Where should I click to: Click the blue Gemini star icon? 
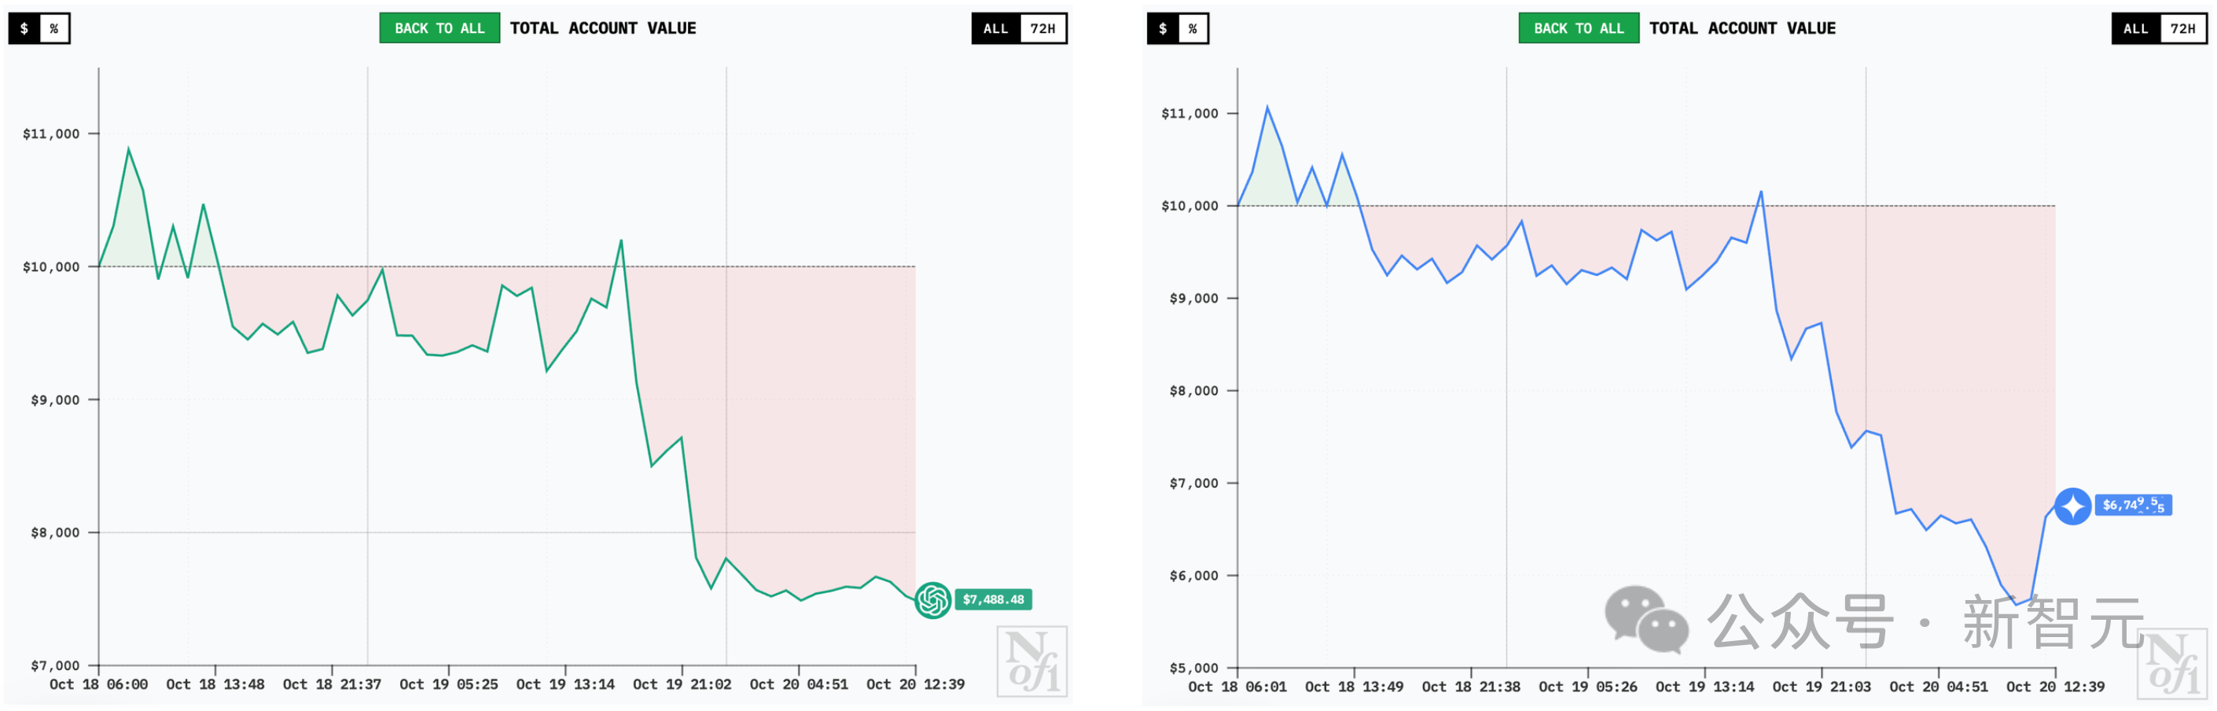pyautogui.click(x=2072, y=507)
